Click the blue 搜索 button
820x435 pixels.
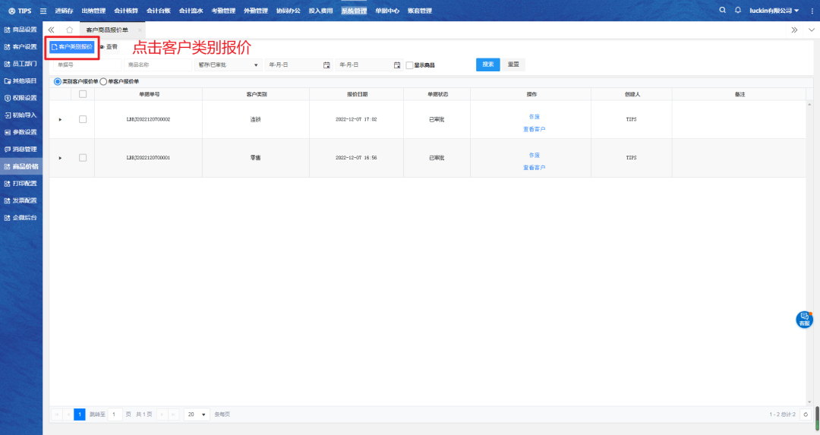click(487, 65)
